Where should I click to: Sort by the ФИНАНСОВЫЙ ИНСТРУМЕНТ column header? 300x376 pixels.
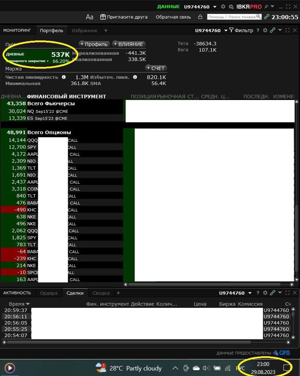[66, 97]
